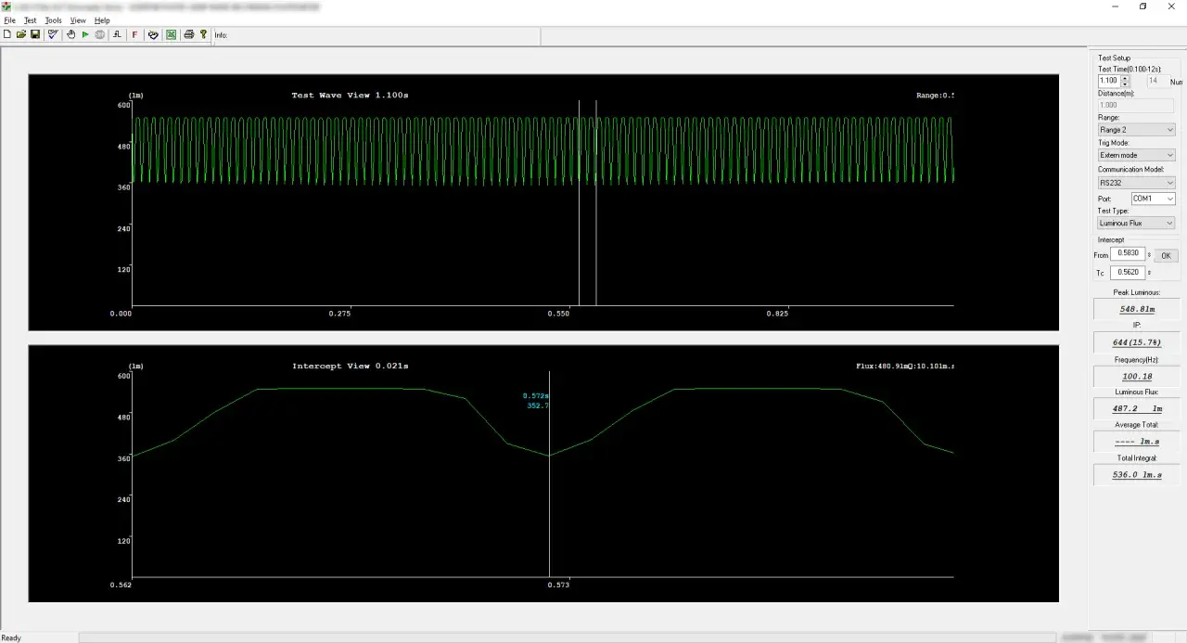Image resolution: width=1187 pixels, height=643 pixels.
Task: Print with the printer toolbar icon
Action: [x=189, y=34]
